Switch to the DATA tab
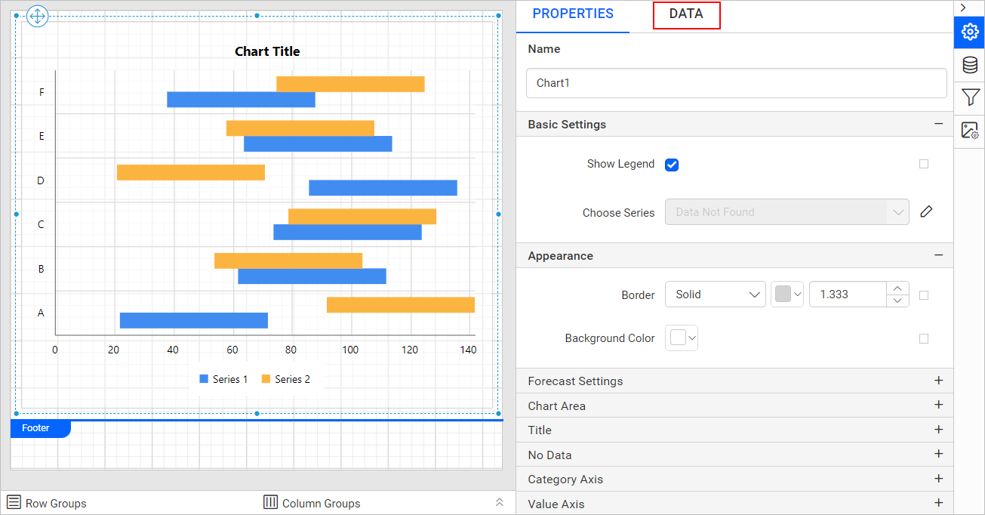This screenshot has width=985, height=515. click(x=686, y=14)
